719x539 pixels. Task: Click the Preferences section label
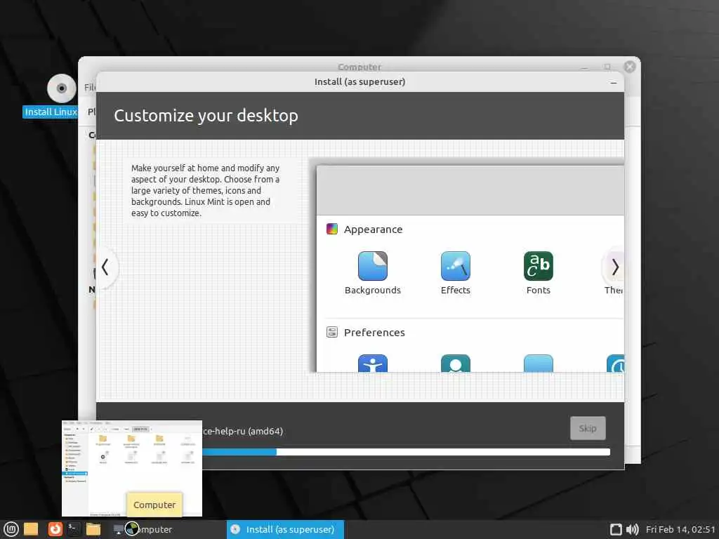pos(374,332)
